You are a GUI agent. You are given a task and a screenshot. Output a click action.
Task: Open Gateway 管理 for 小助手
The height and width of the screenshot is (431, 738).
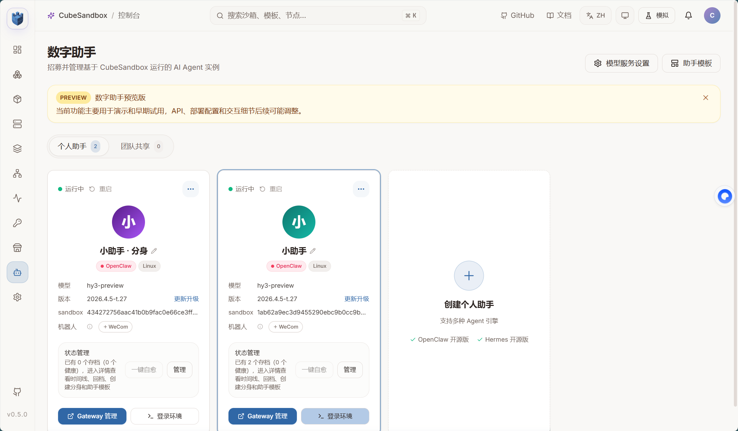pyautogui.click(x=262, y=416)
